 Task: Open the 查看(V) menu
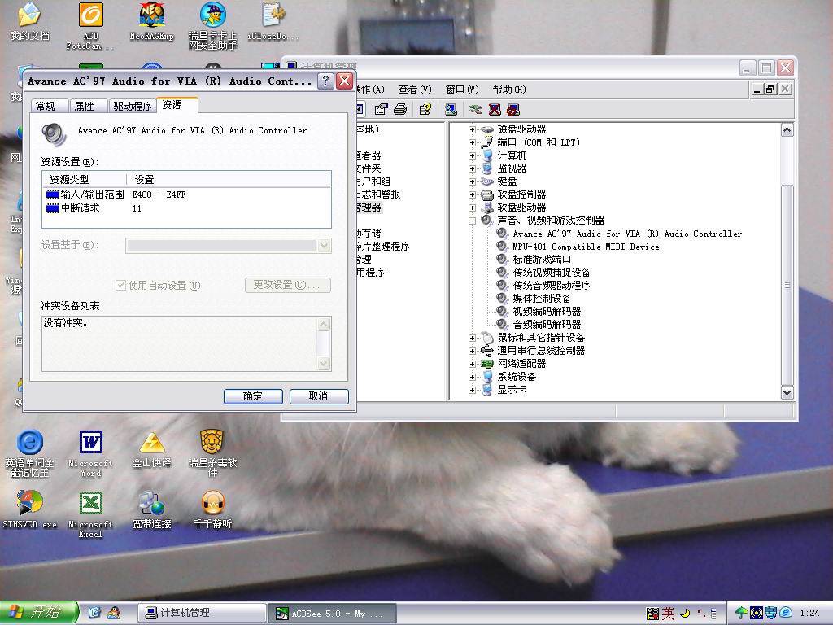click(414, 90)
